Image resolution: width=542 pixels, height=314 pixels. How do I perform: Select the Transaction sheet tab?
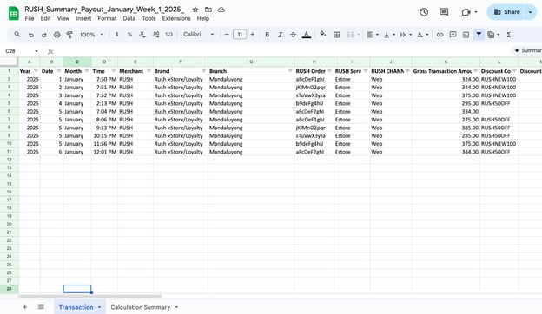pos(76,307)
